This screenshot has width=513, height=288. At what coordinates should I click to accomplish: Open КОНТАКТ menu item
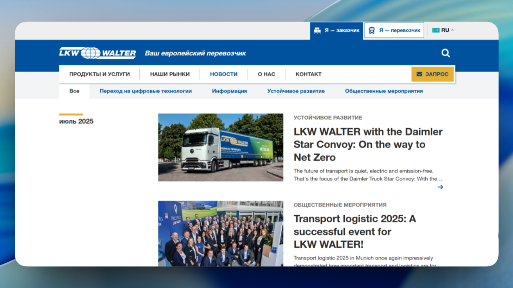tap(308, 74)
